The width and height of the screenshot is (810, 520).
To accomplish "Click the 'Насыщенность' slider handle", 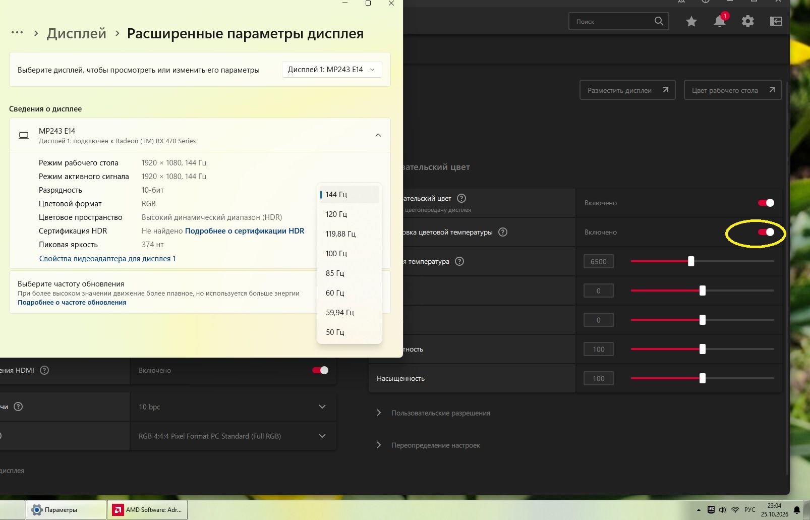I will pos(702,378).
